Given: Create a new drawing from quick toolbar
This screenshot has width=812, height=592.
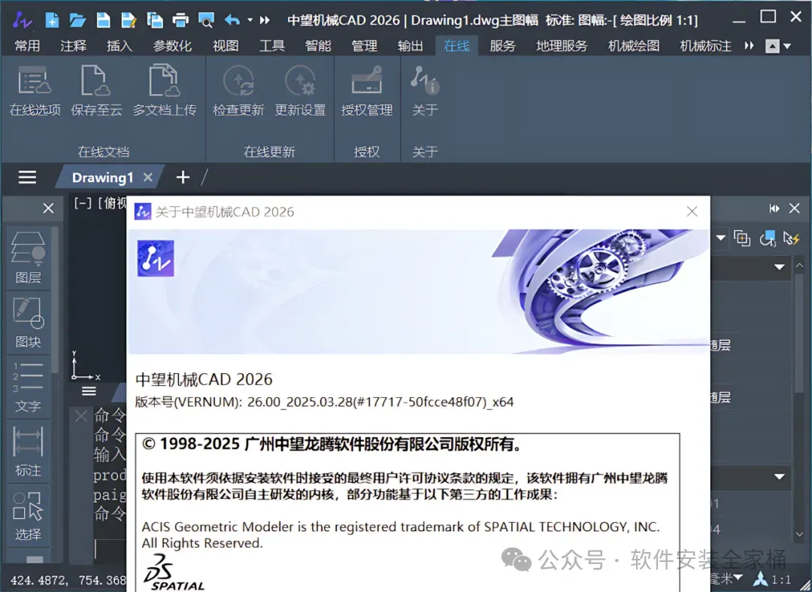Looking at the screenshot, I should 52,20.
